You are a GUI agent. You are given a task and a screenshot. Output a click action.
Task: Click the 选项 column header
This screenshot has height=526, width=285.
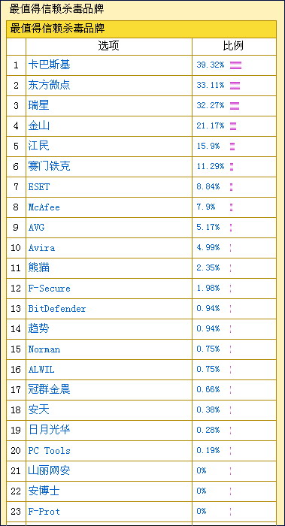coord(109,47)
